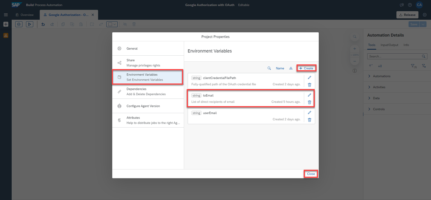The image size is (431, 200).
Task: Expand the Automations section
Action: coord(397,76)
